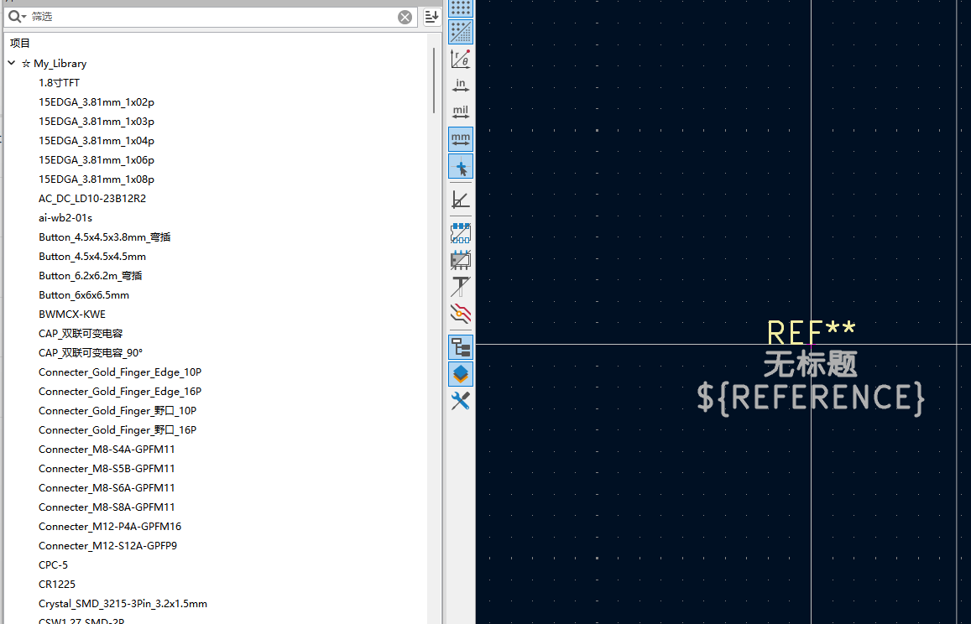The height and width of the screenshot is (624, 971).
Task: Collapse the My_Library tree node
Action: (x=12, y=64)
